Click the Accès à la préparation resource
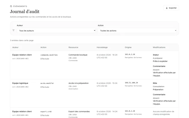 pyautogui.click(x=78, y=83)
